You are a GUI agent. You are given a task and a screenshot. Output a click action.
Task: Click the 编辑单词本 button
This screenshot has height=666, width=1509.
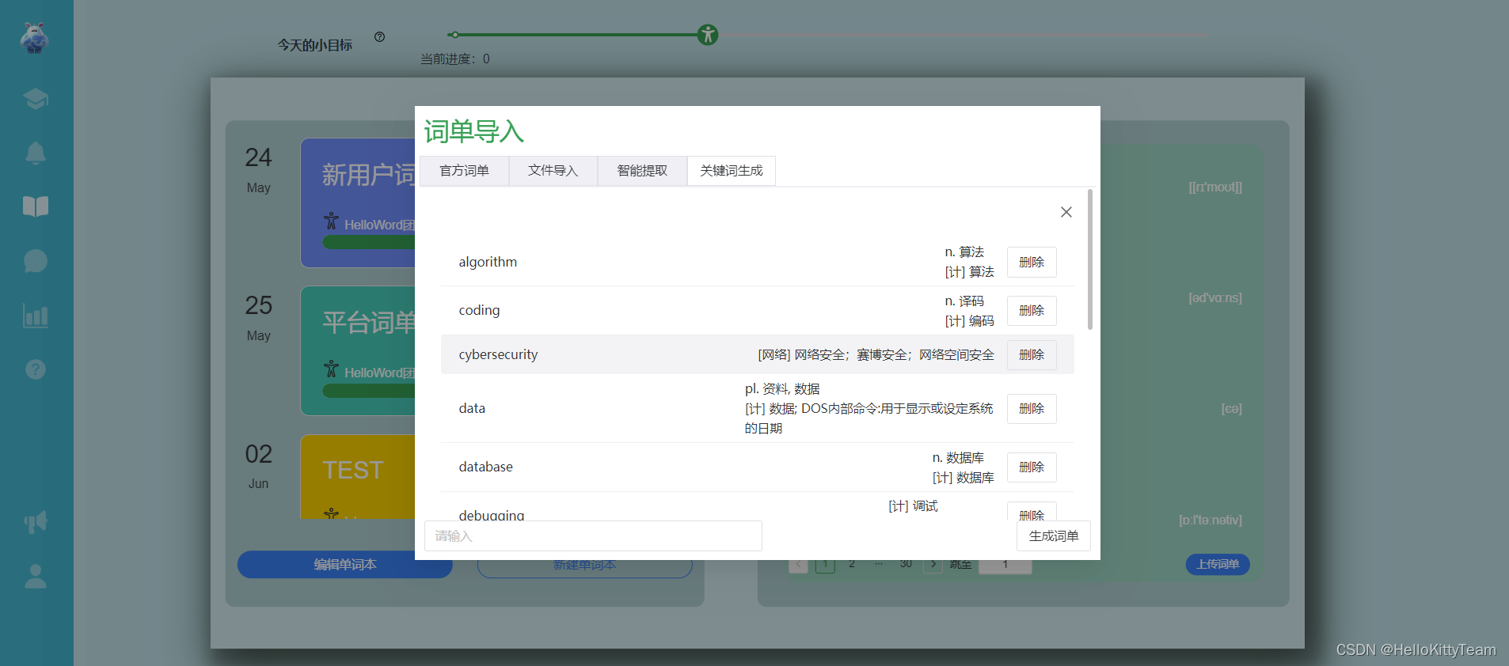click(x=345, y=564)
